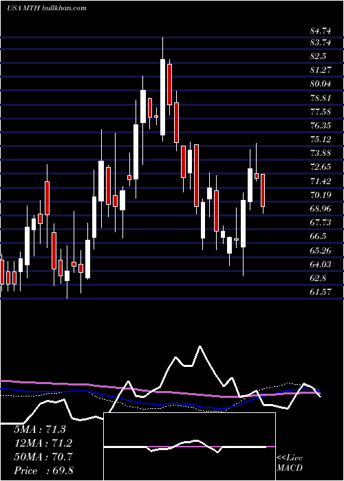
Task: Click the 70.19 price axis label
Action: 321,194
